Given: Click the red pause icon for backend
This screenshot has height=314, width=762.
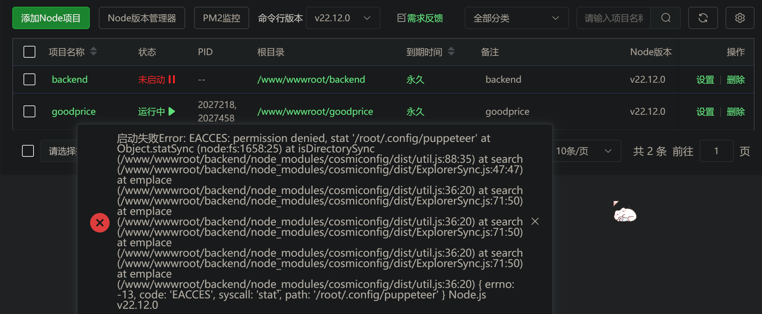Looking at the screenshot, I should (172, 79).
